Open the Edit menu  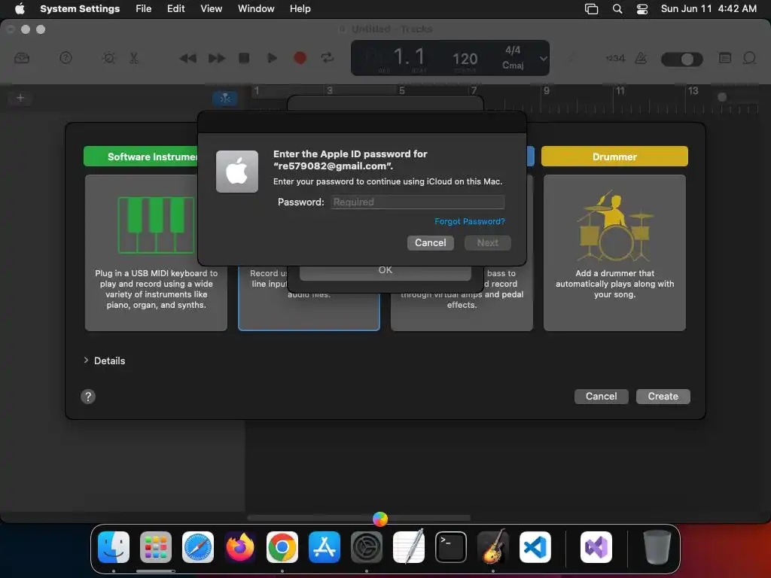(x=175, y=9)
